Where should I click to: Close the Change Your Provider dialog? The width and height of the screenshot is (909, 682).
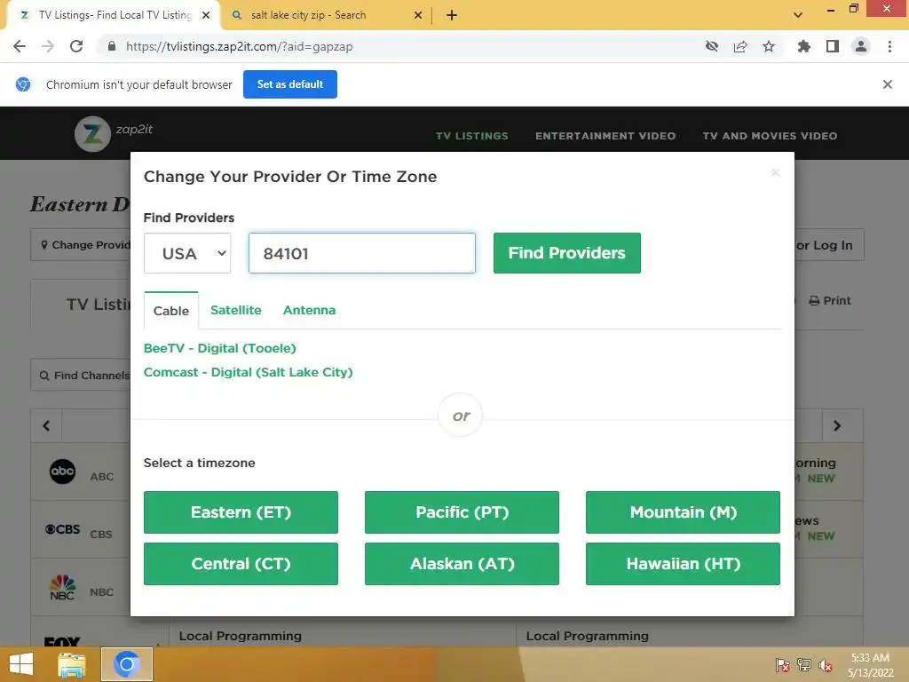(775, 172)
